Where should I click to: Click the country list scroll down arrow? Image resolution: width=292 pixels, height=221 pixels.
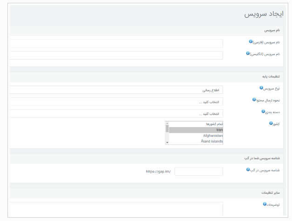[167, 142]
